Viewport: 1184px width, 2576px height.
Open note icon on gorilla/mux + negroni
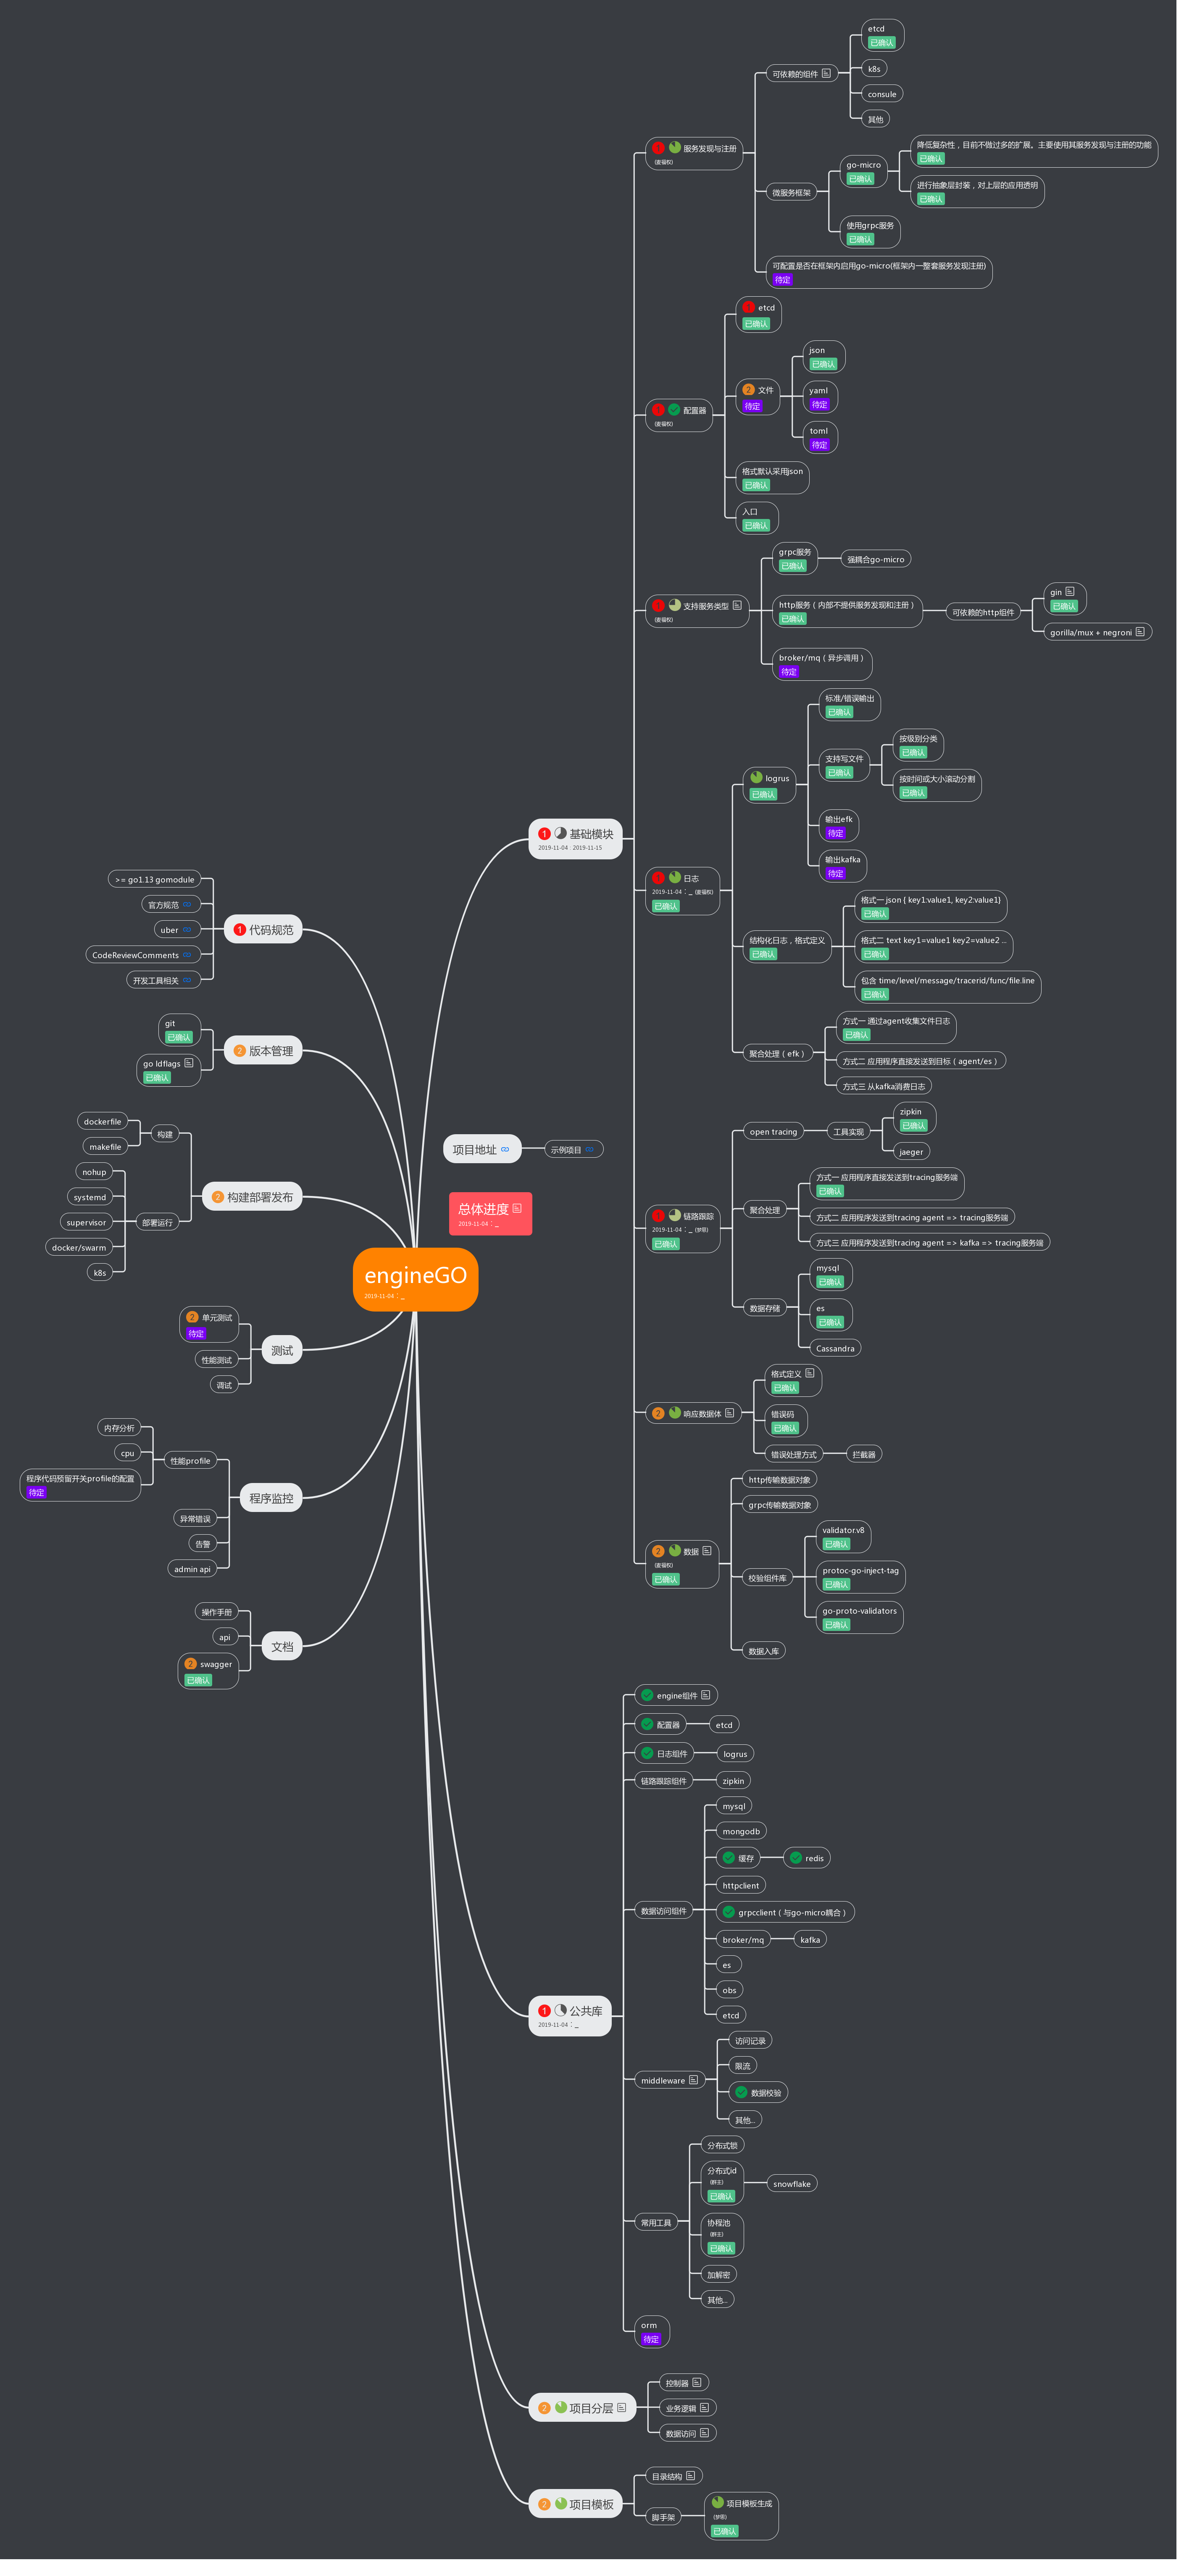pyautogui.click(x=1140, y=631)
